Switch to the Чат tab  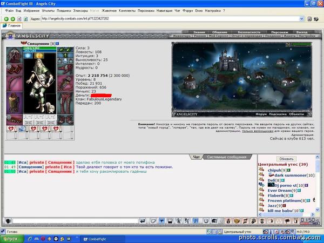tap(197, 157)
